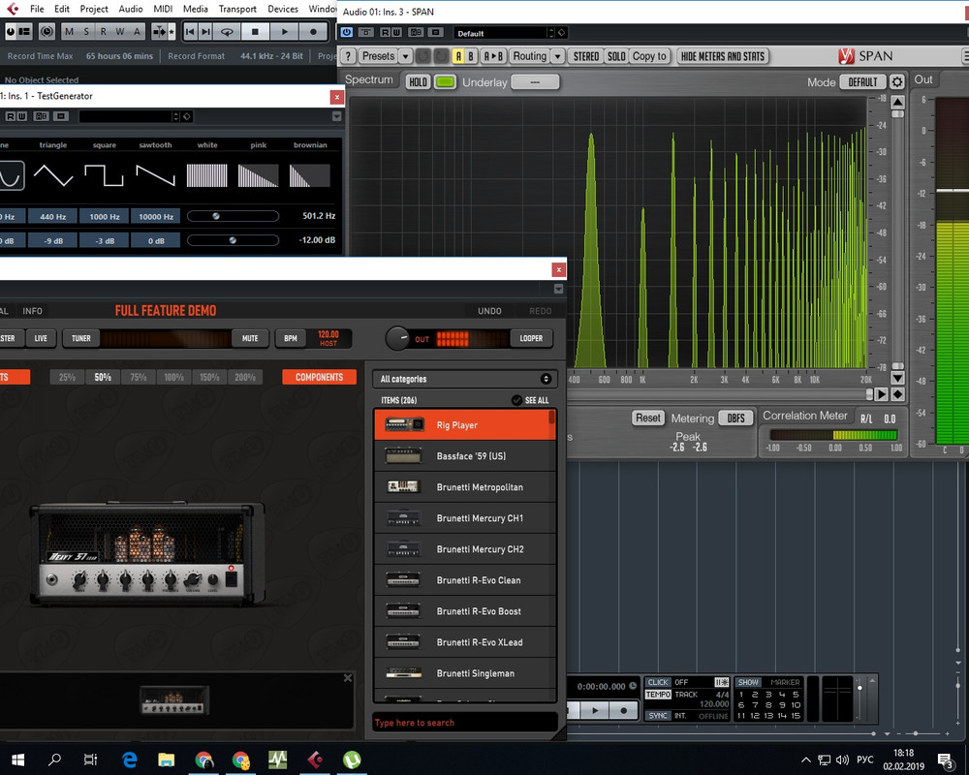The image size is (969, 775).
Task: Open the SPAN Presets dropdown arrow
Action: click(x=405, y=56)
